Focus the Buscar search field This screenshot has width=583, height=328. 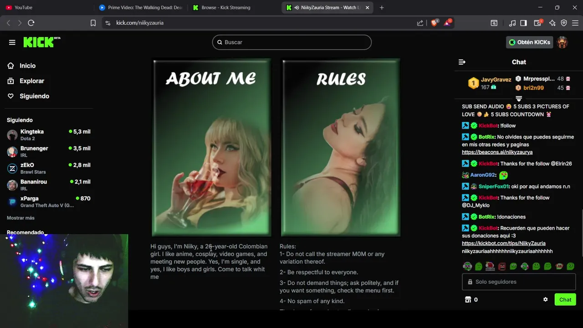[x=292, y=42]
